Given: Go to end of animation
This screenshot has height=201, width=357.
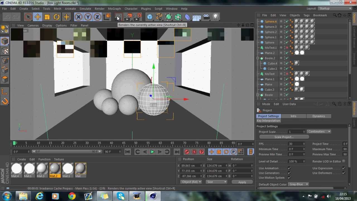Looking at the screenshot, I should (x=177, y=152).
